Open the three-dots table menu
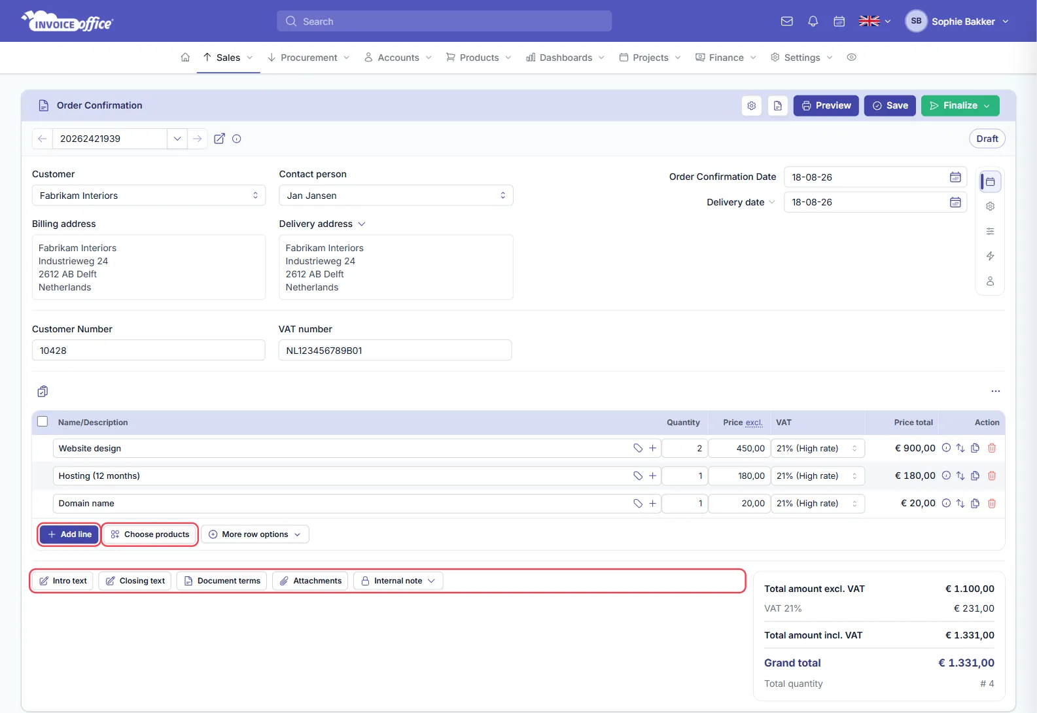The width and height of the screenshot is (1037, 713). click(x=996, y=391)
